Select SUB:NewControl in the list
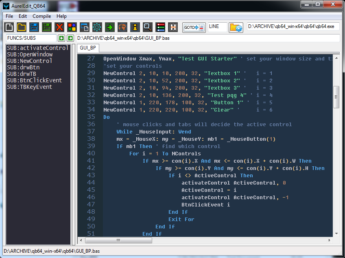 [29, 61]
